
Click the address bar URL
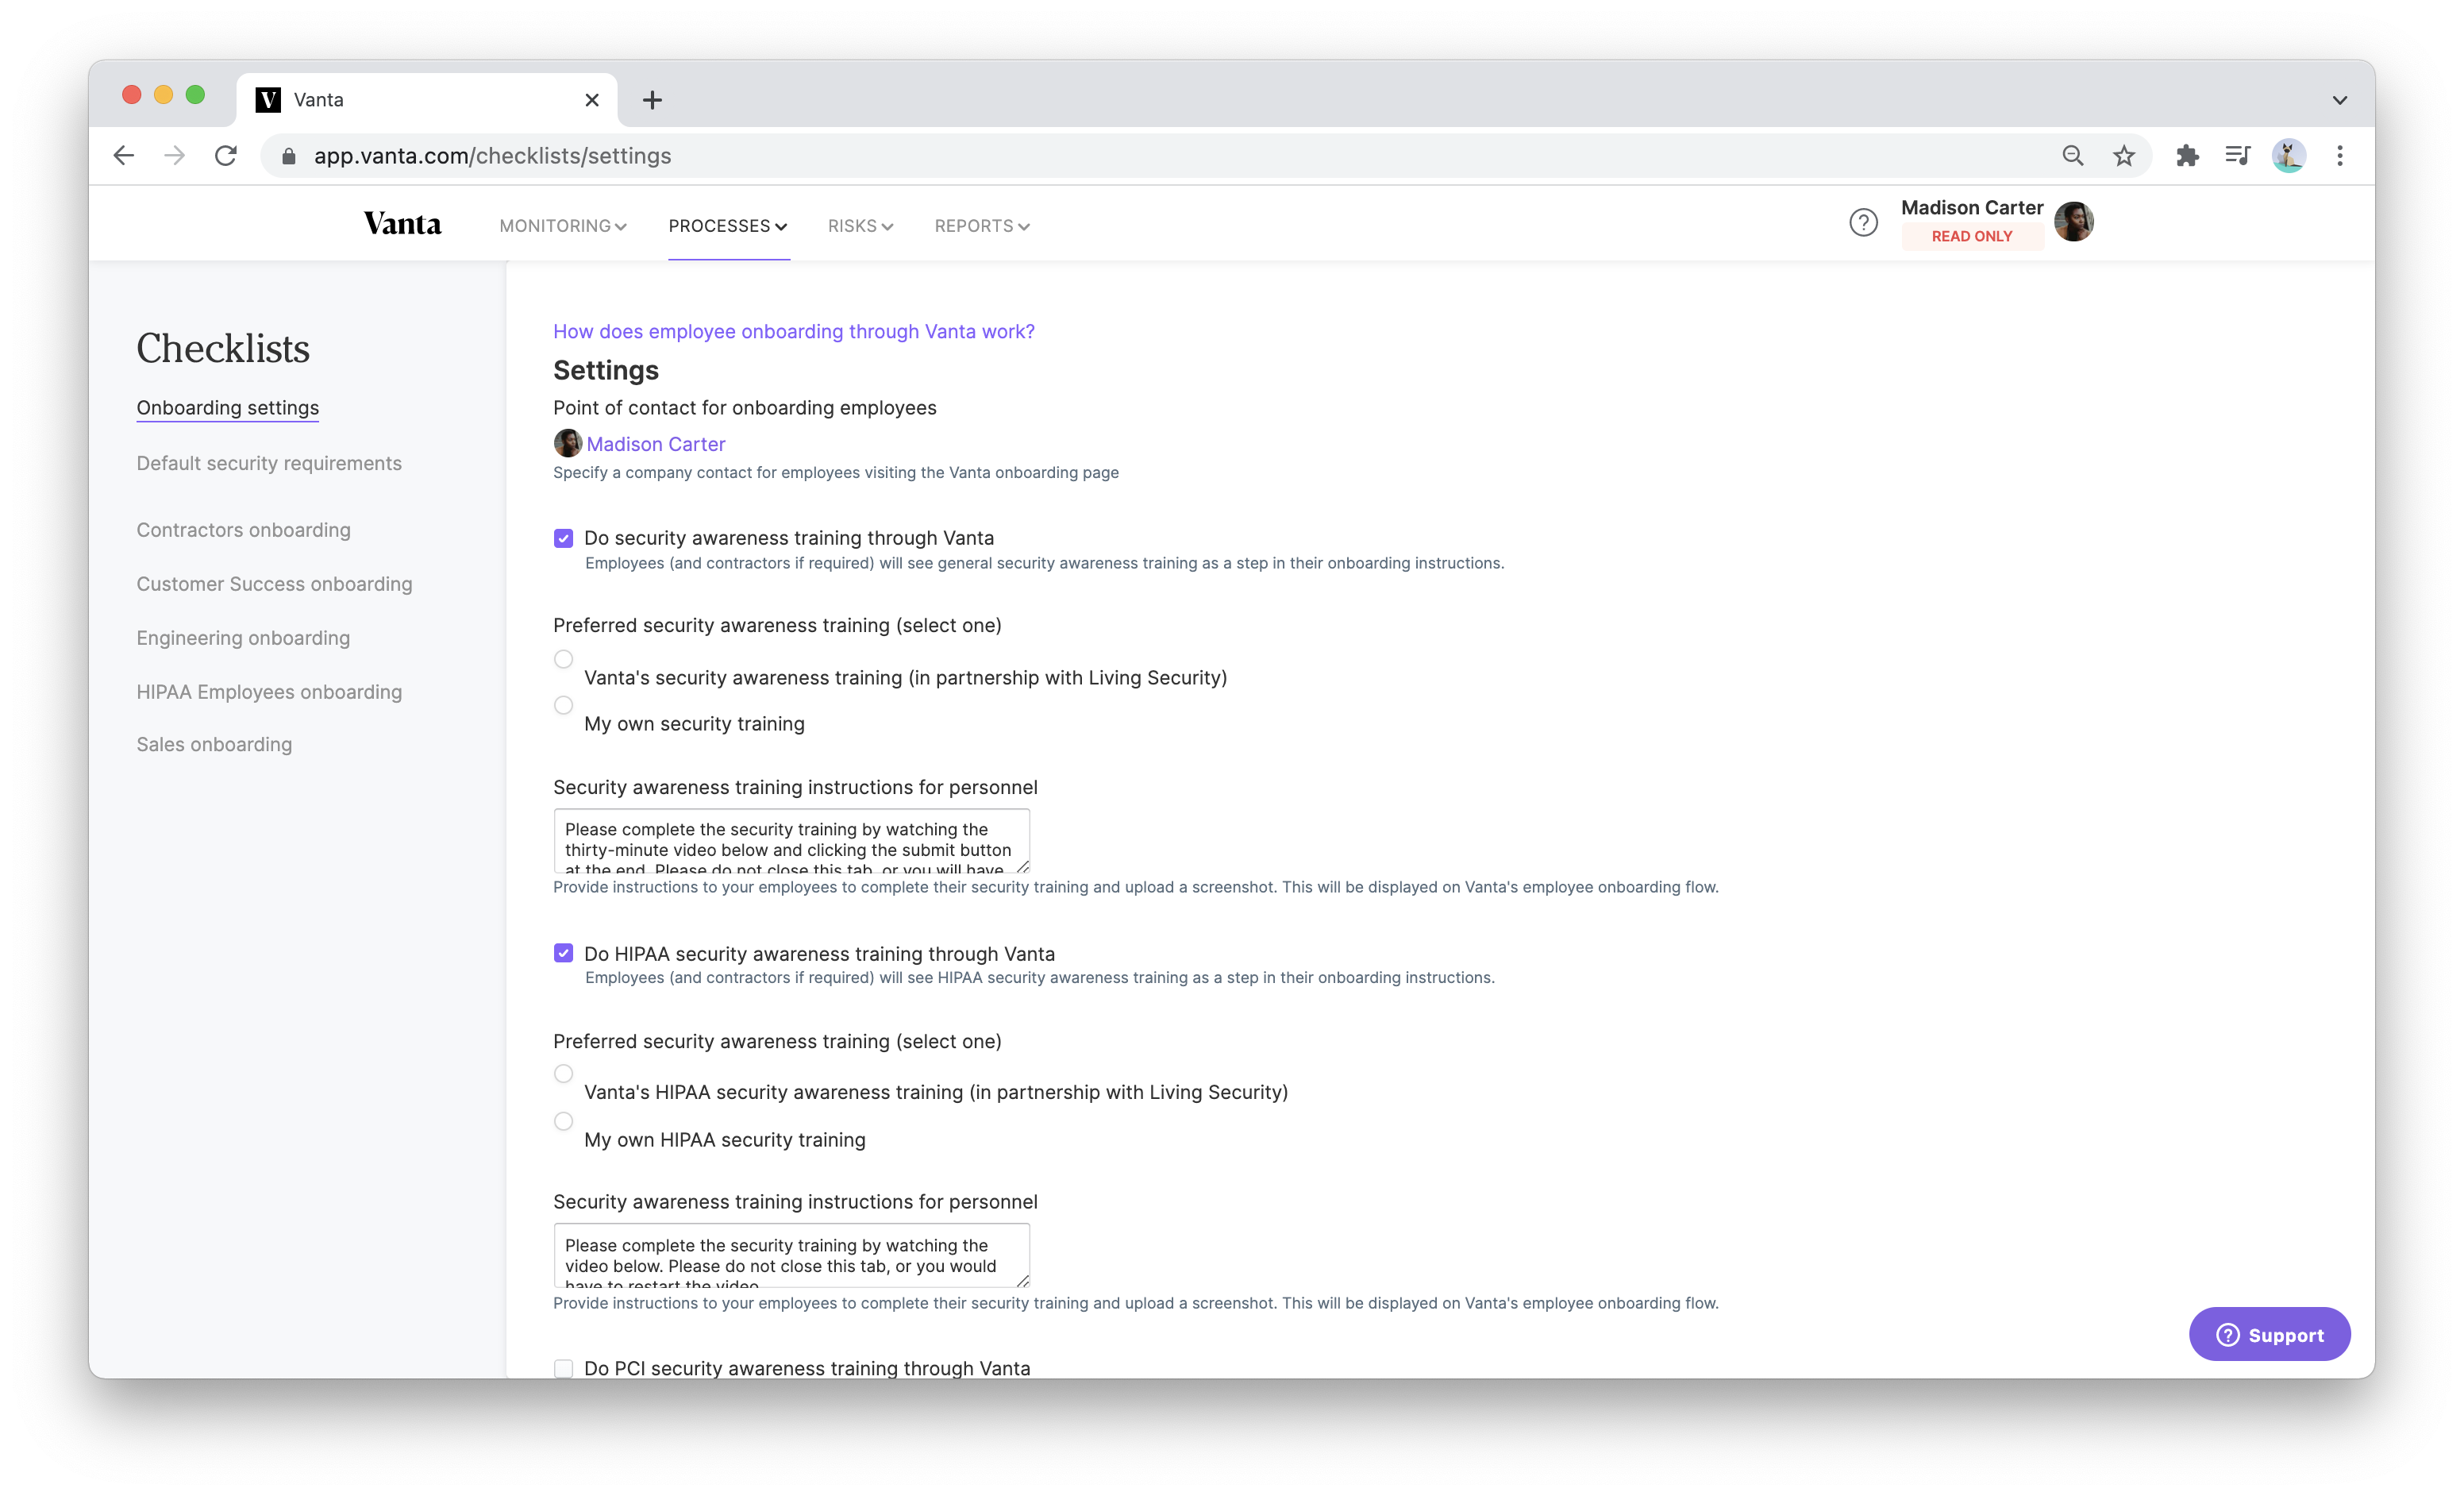(x=492, y=156)
